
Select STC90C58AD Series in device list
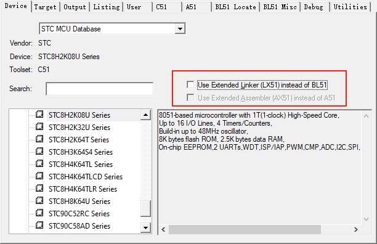[x=79, y=226]
